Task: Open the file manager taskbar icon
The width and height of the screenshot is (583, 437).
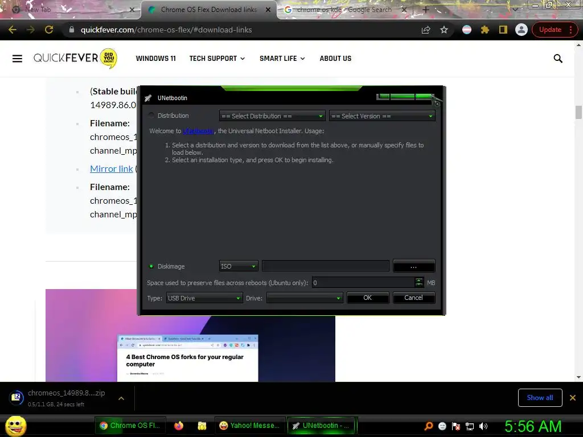Action: coord(202,426)
